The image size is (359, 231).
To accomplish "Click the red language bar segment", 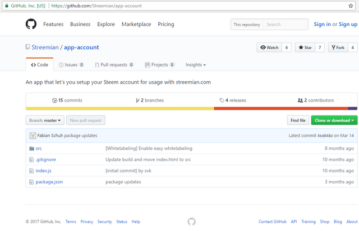I will click(x=281, y=109).
